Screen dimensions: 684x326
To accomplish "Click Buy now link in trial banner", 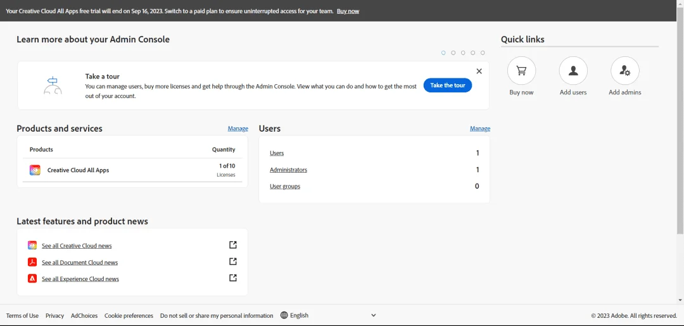I will tap(348, 11).
